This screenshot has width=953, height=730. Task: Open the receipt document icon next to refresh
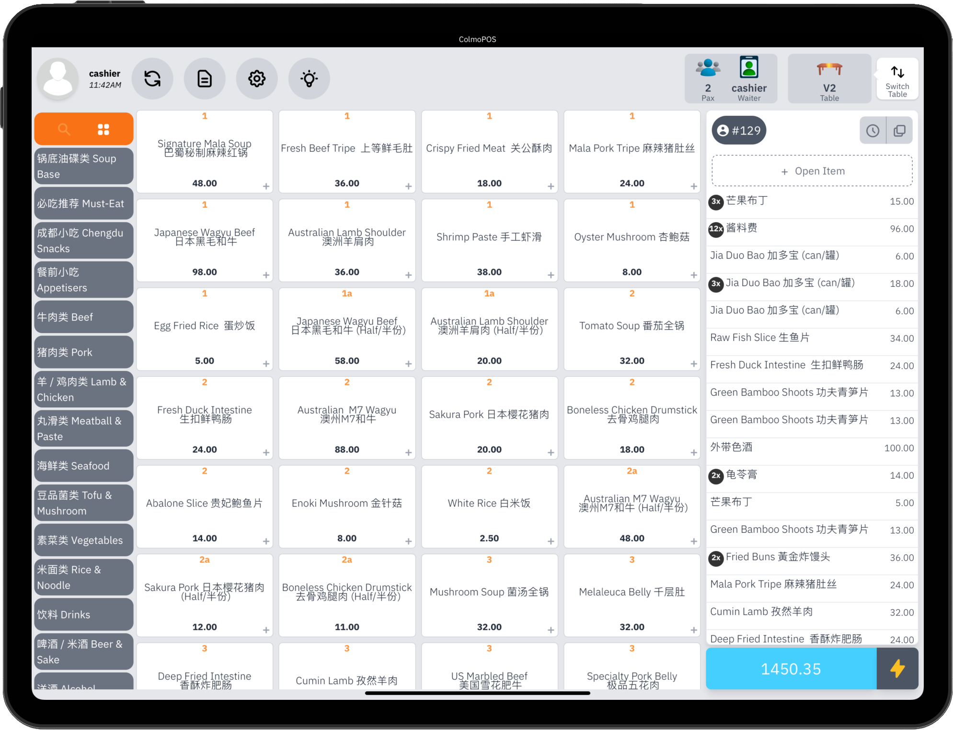tap(205, 79)
